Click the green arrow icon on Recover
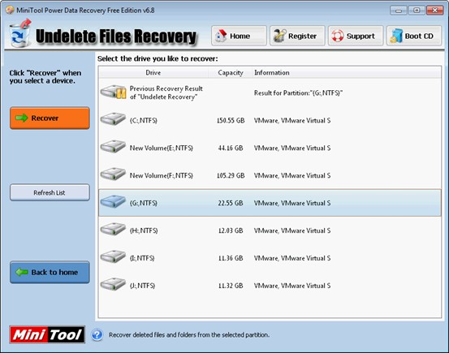 click(22, 118)
